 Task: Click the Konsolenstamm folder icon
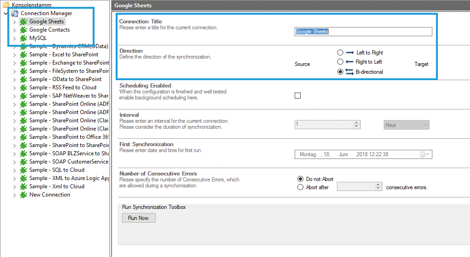[6, 5]
